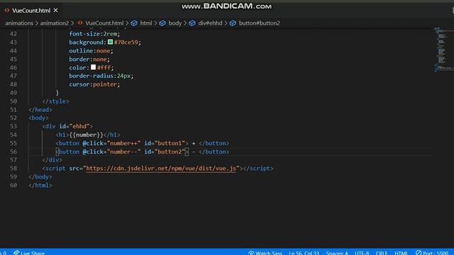Click the div#ehhd symbol cube icon
Screen dimensions: 454x255
tap(192, 23)
